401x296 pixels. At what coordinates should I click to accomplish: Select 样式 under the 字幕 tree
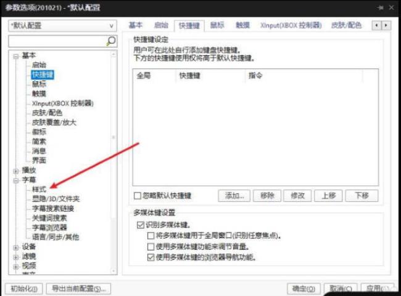point(39,190)
